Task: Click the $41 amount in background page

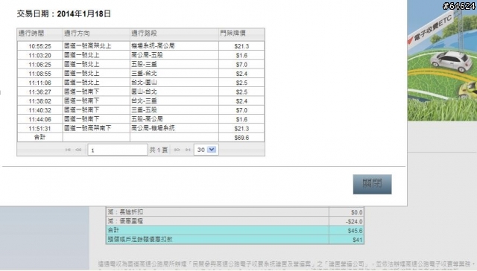Action: tap(358, 240)
